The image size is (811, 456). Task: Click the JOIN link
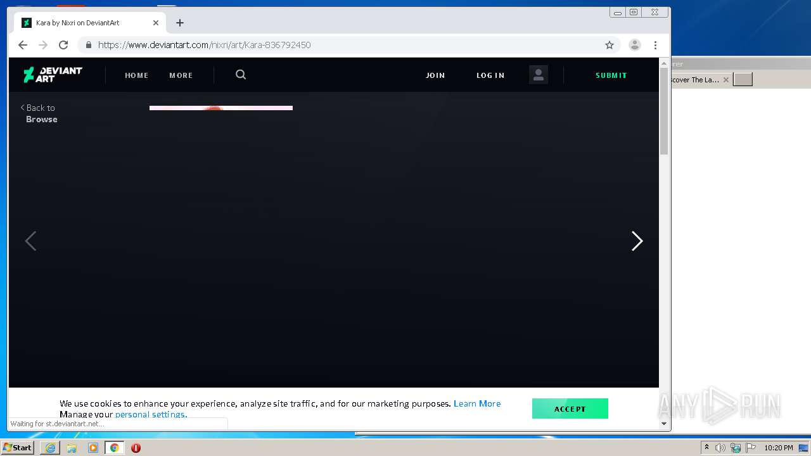point(435,75)
